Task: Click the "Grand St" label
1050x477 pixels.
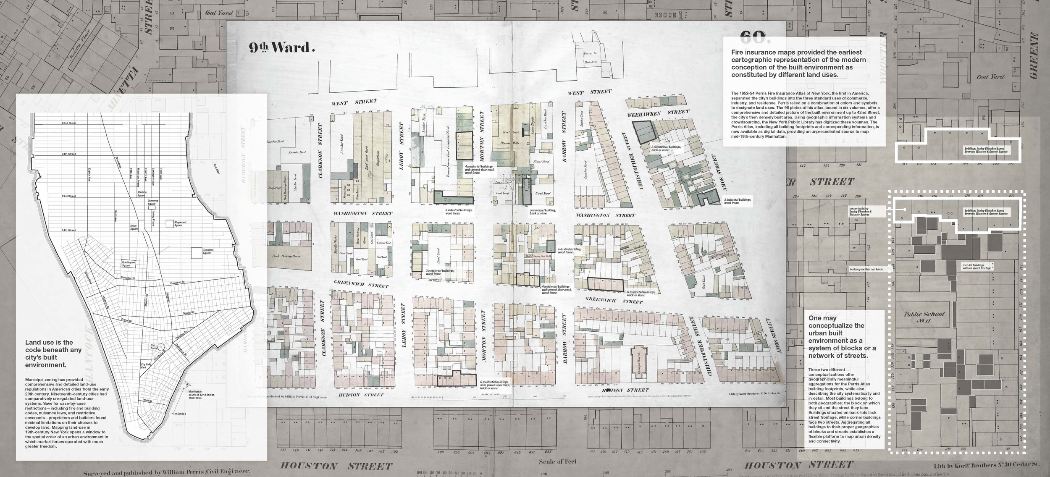Action: click(x=189, y=312)
